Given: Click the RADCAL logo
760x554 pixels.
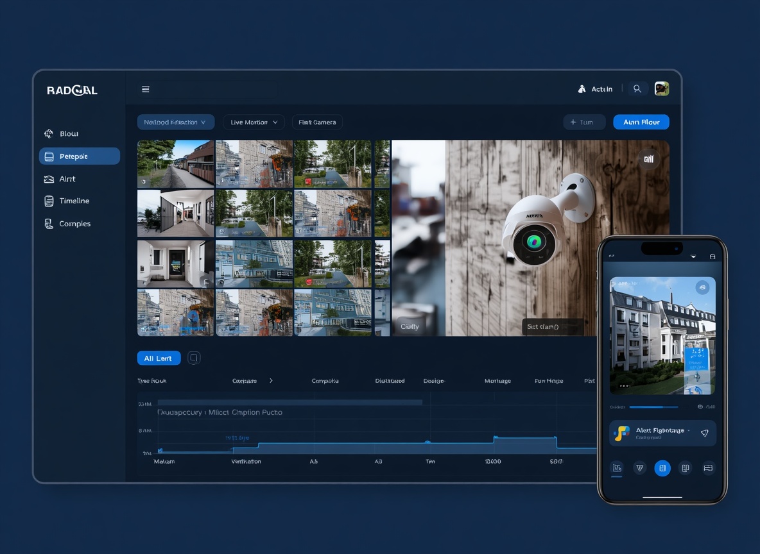Looking at the screenshot, I should 73,90.
